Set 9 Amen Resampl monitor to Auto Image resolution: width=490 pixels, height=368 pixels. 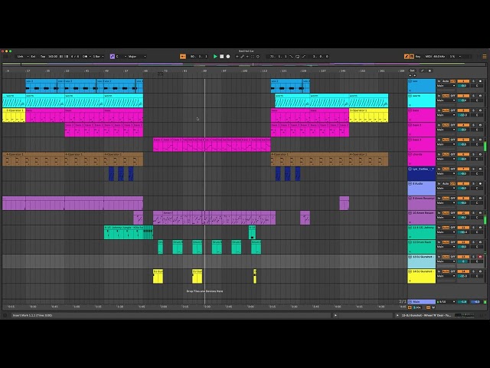click(x=446, y=198)
